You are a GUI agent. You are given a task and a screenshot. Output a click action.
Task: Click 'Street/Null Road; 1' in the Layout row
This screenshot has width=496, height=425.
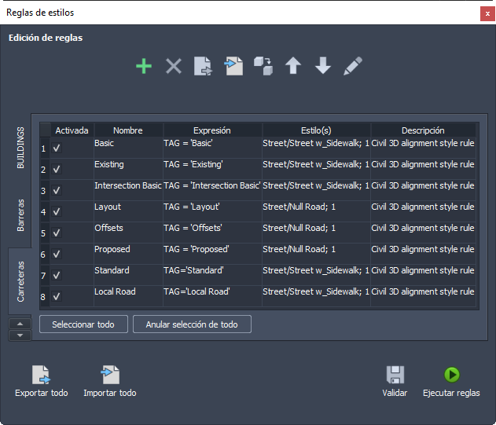(x=299, y=207)
